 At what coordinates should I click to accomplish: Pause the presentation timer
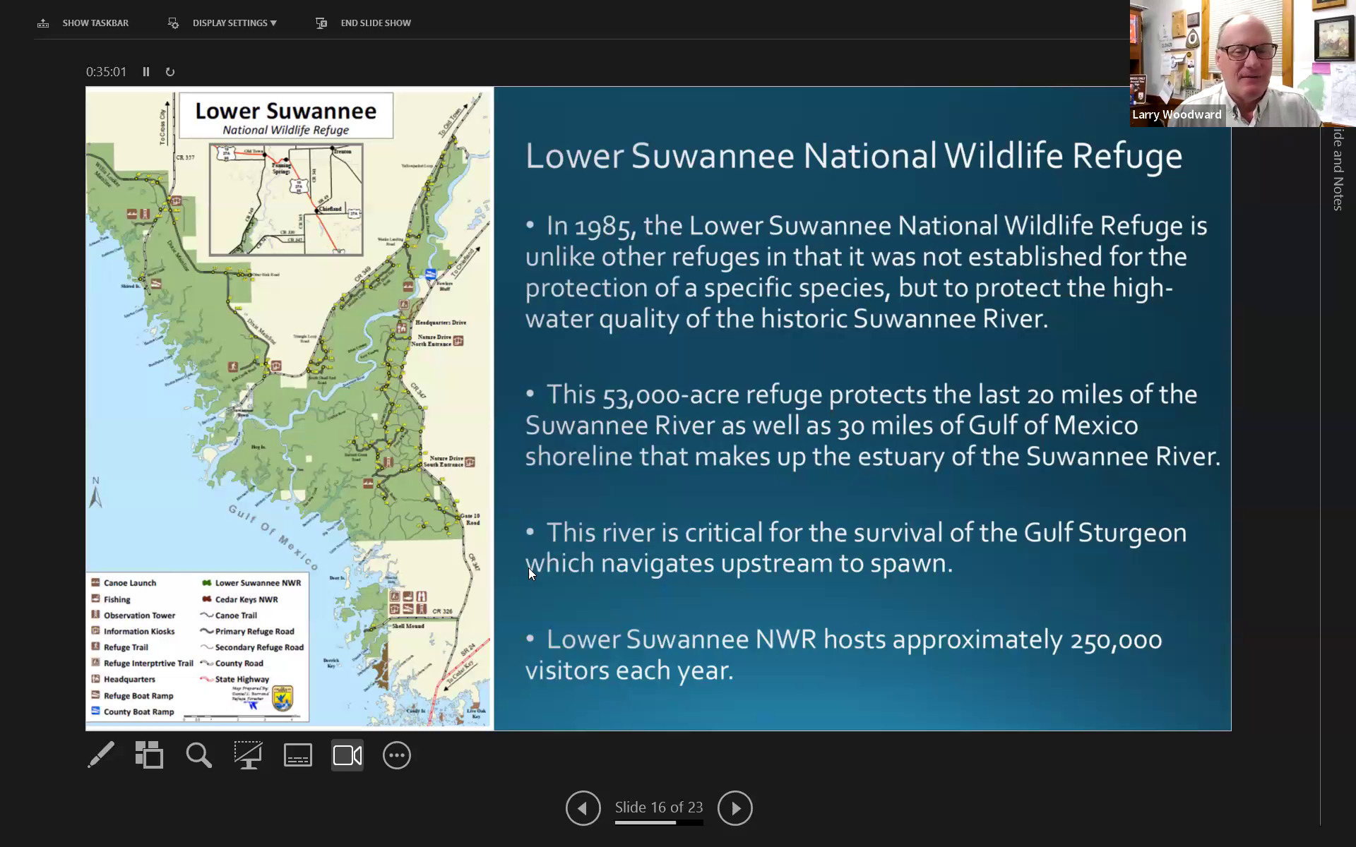[146, 72]
